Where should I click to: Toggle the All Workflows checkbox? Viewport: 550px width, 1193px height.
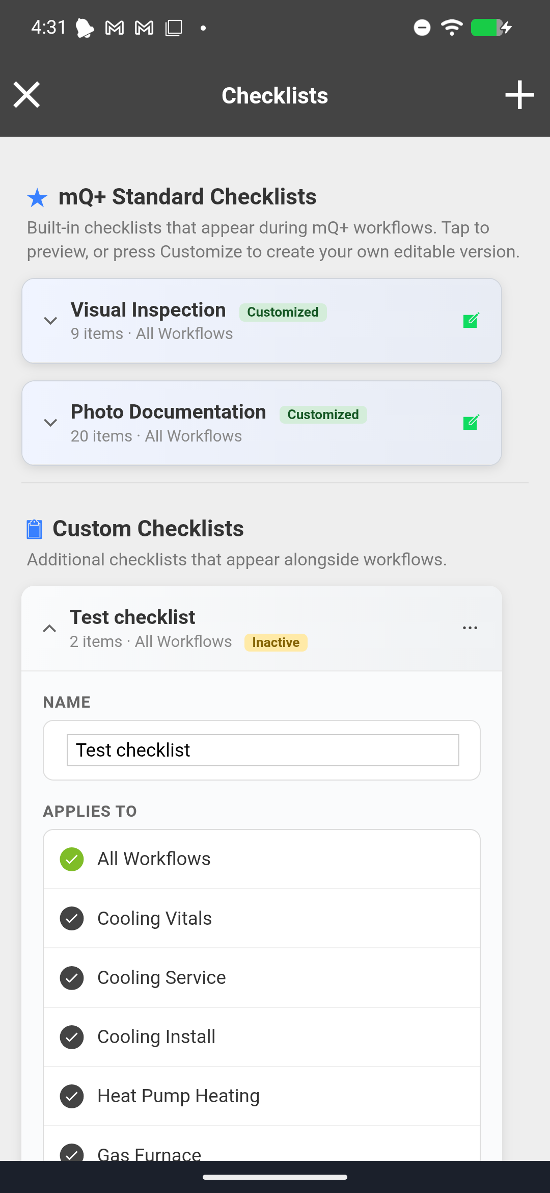tap(72, 859)
